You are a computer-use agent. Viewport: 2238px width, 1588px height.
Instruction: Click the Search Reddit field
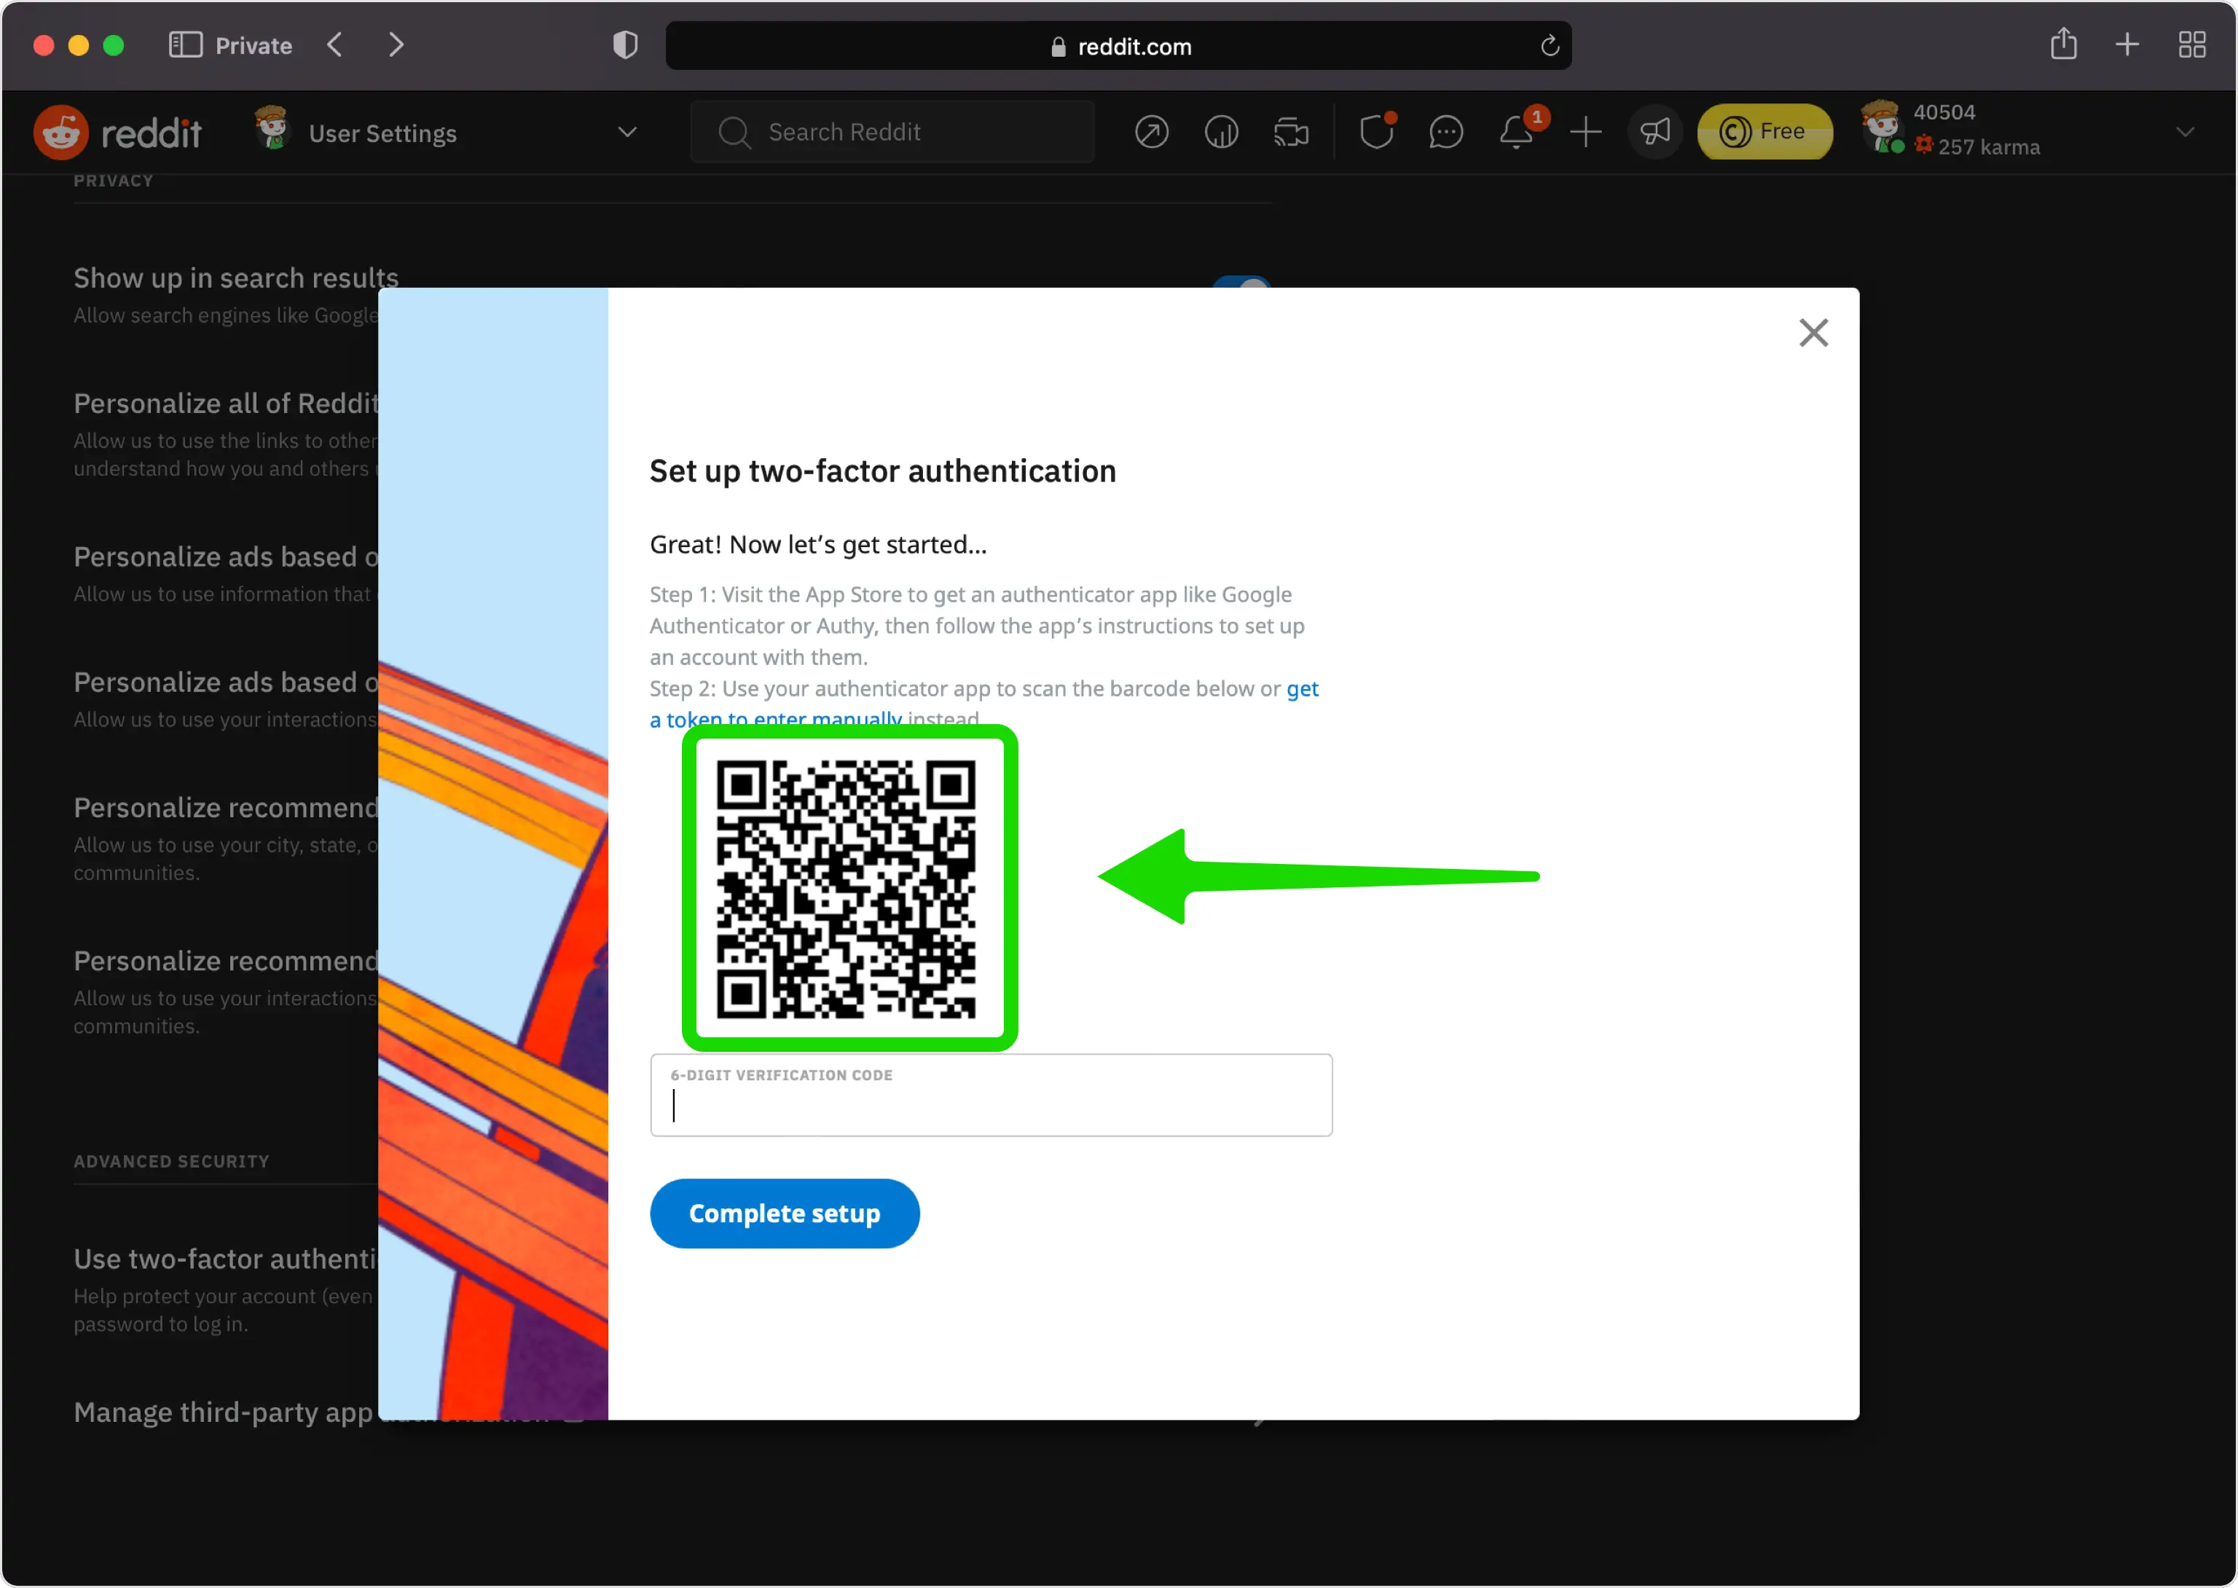tap(891, 131)
